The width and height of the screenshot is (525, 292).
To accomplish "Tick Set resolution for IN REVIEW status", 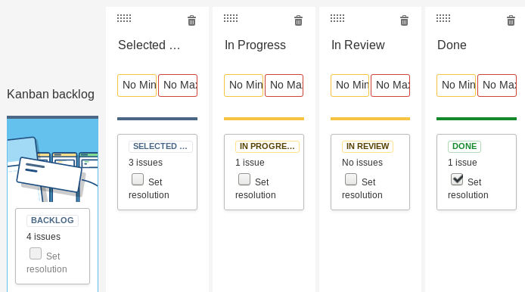I will 351,179.
